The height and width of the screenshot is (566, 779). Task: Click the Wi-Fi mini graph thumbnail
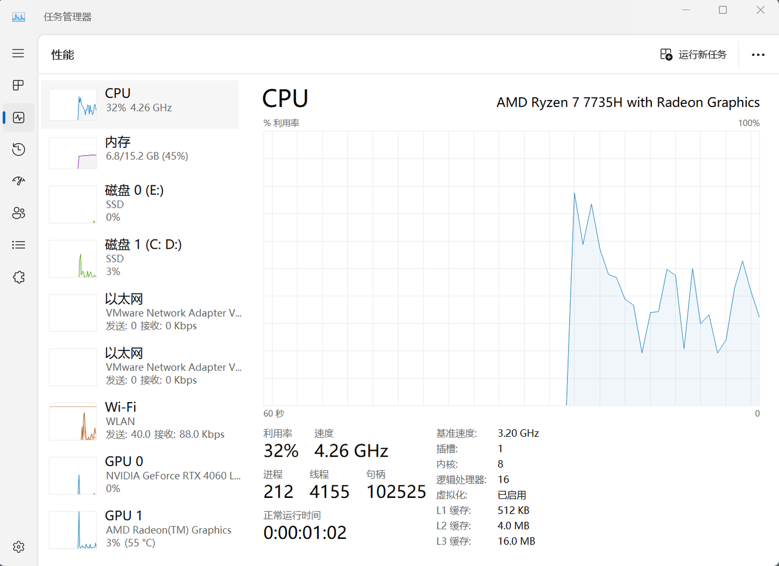tap(73, 422)
